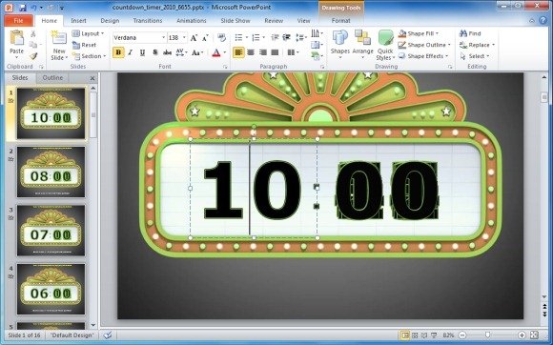Expand the Verdana font name dropdown
Image resolution: width=553 pixels, height=345 pixels.
coord(163,37)
